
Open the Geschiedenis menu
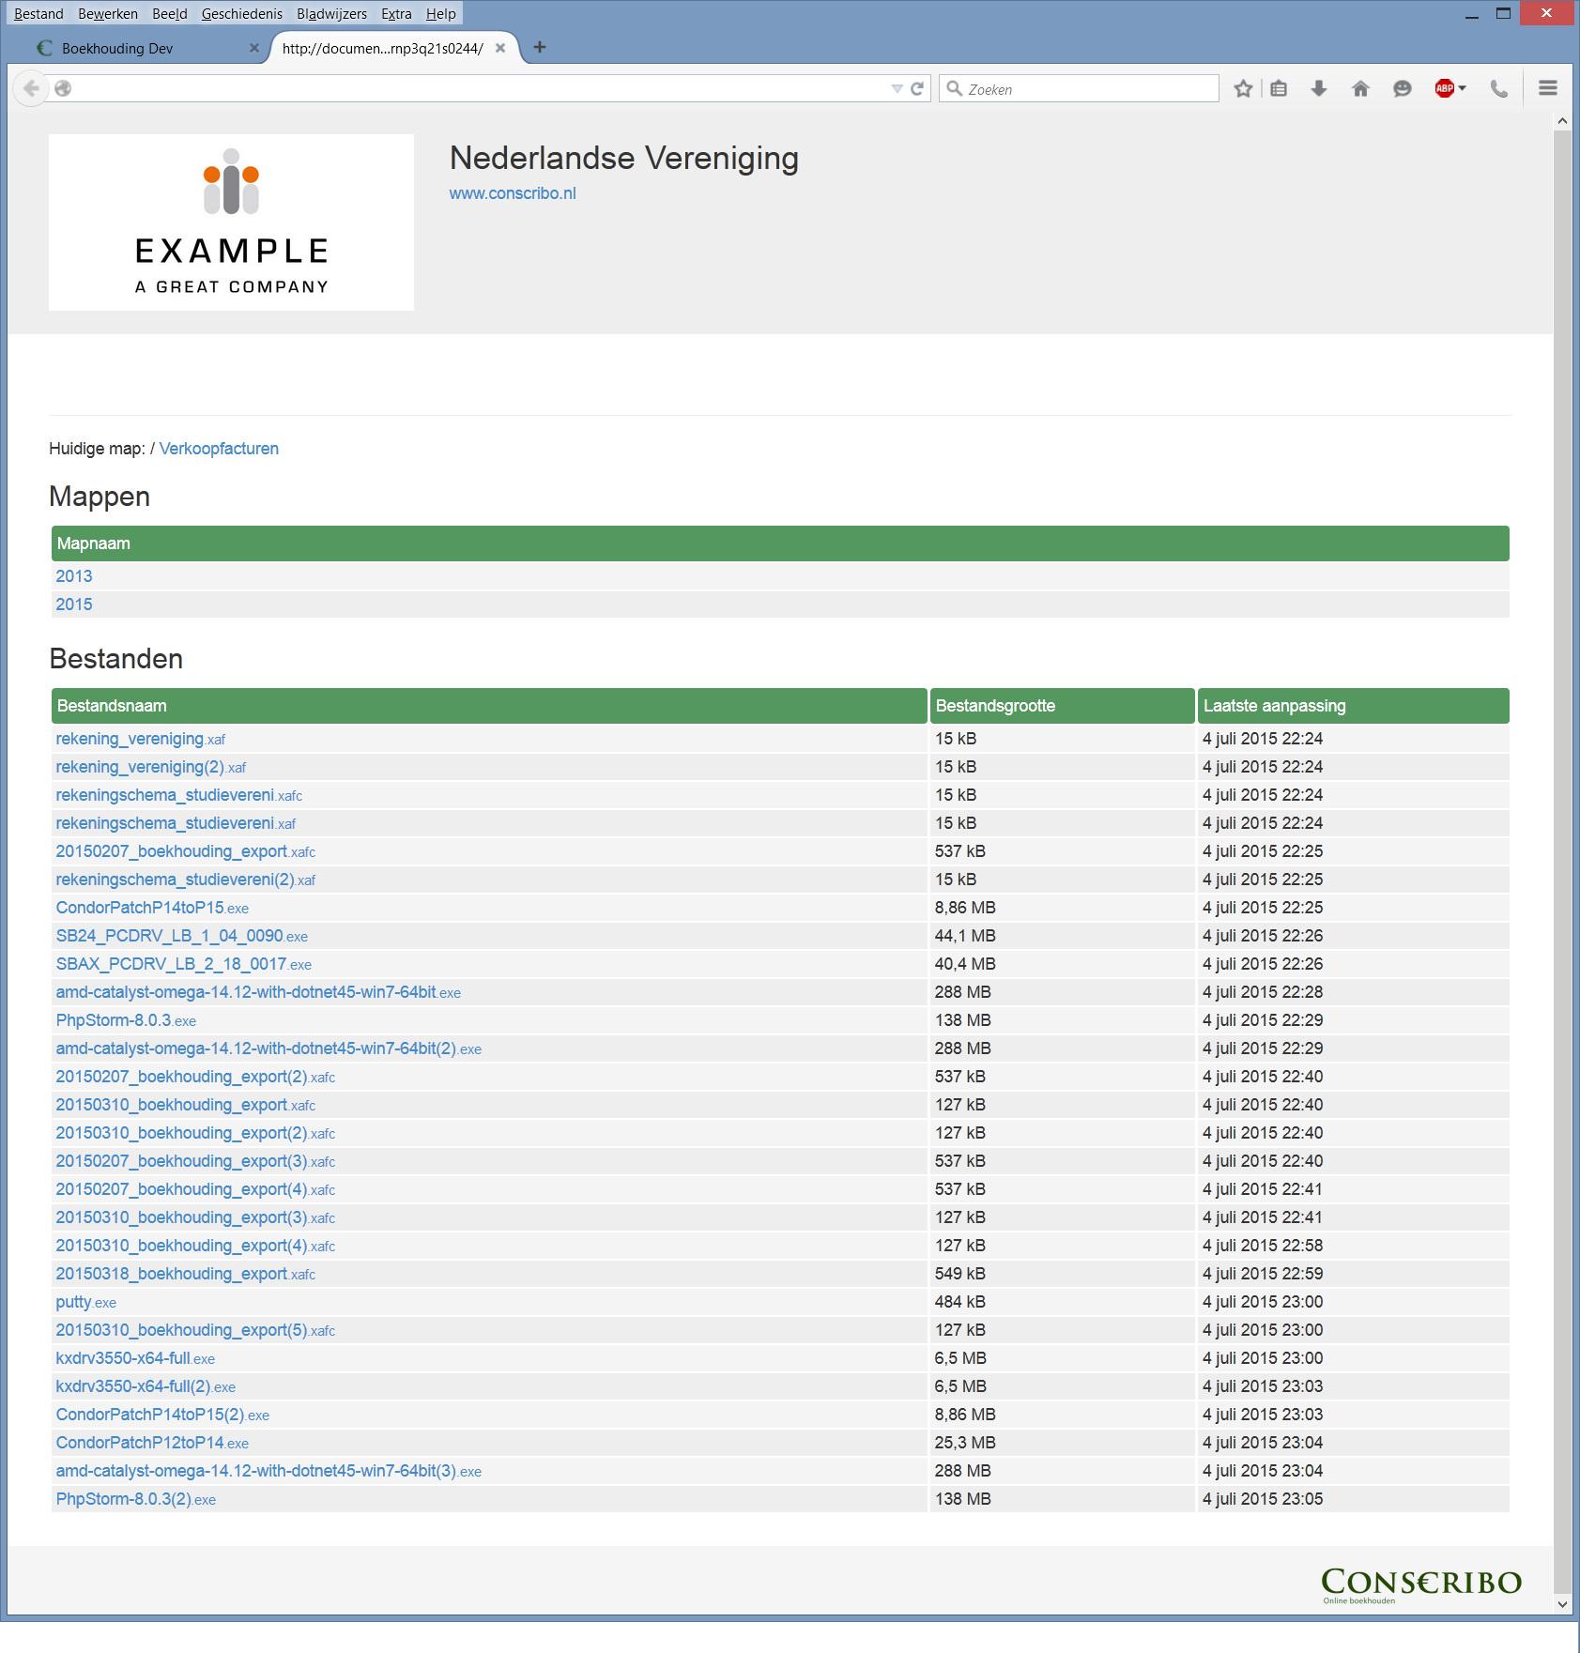[x=241, y=13]
